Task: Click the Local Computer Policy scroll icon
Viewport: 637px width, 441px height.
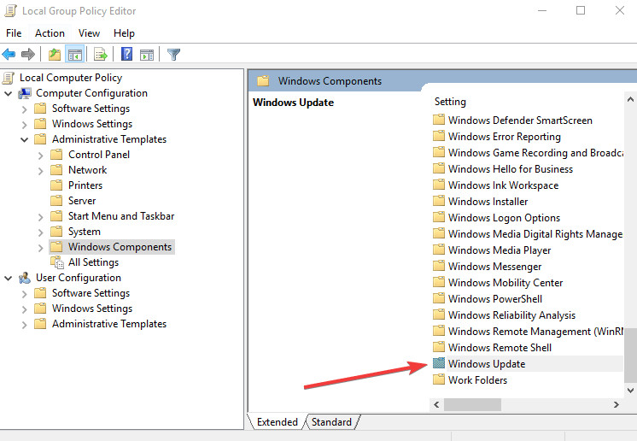Action: click(x=9, y=78)
